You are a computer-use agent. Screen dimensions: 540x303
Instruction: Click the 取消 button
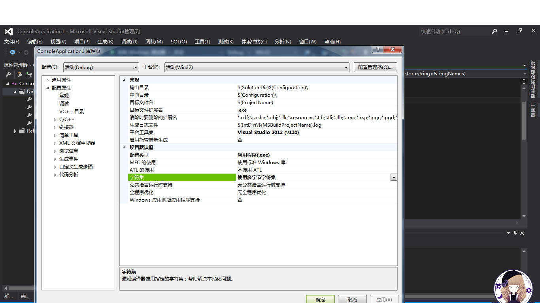click(352, 299)
